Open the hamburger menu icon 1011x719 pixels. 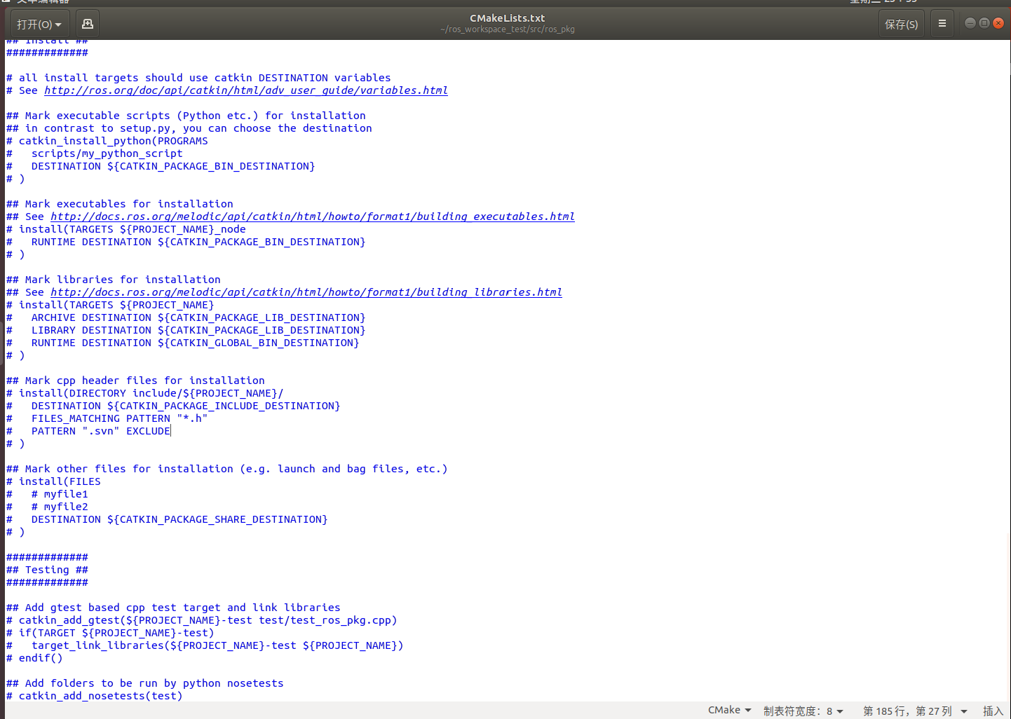[942, 24]
